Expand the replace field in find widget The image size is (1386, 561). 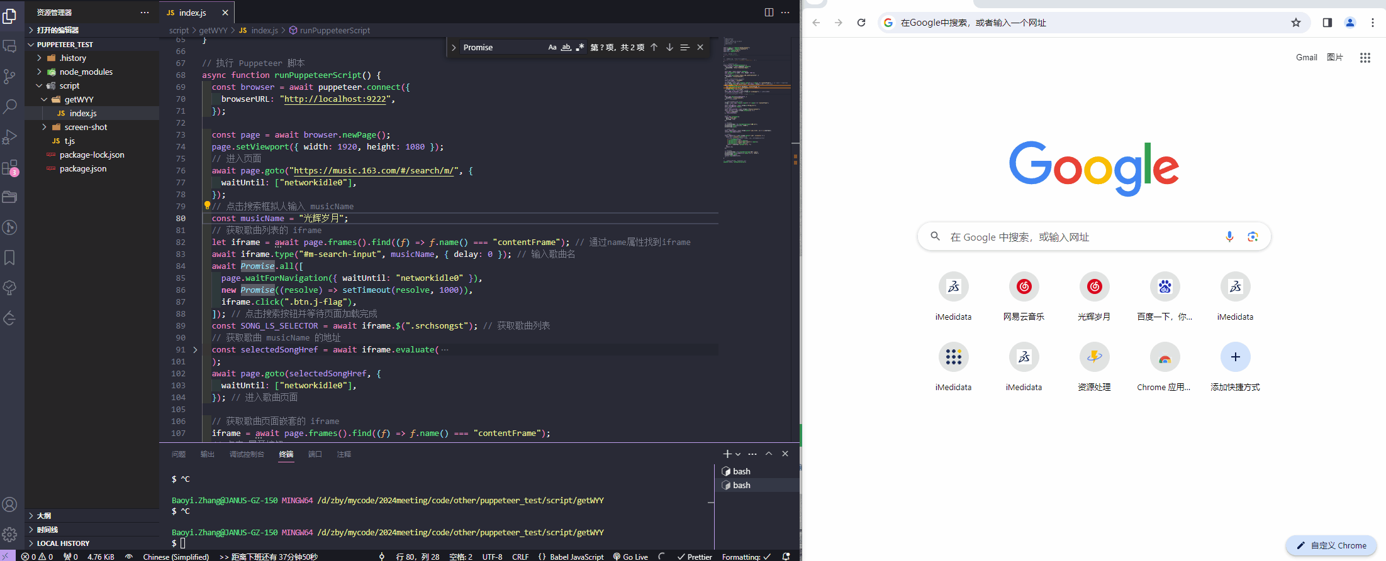[454, 47]
